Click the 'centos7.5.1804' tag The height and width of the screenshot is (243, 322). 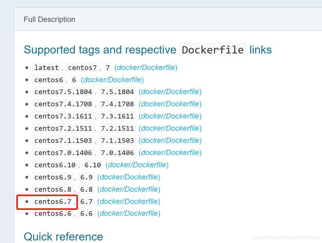click(63, 92)
